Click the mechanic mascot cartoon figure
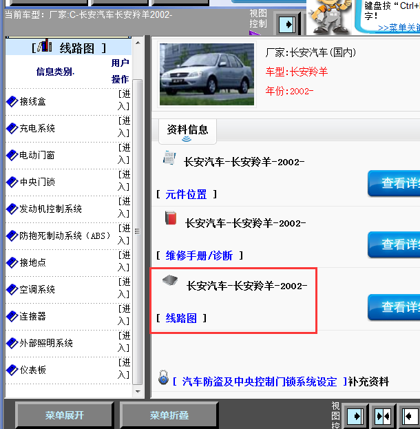 click(x=330, y=17)
